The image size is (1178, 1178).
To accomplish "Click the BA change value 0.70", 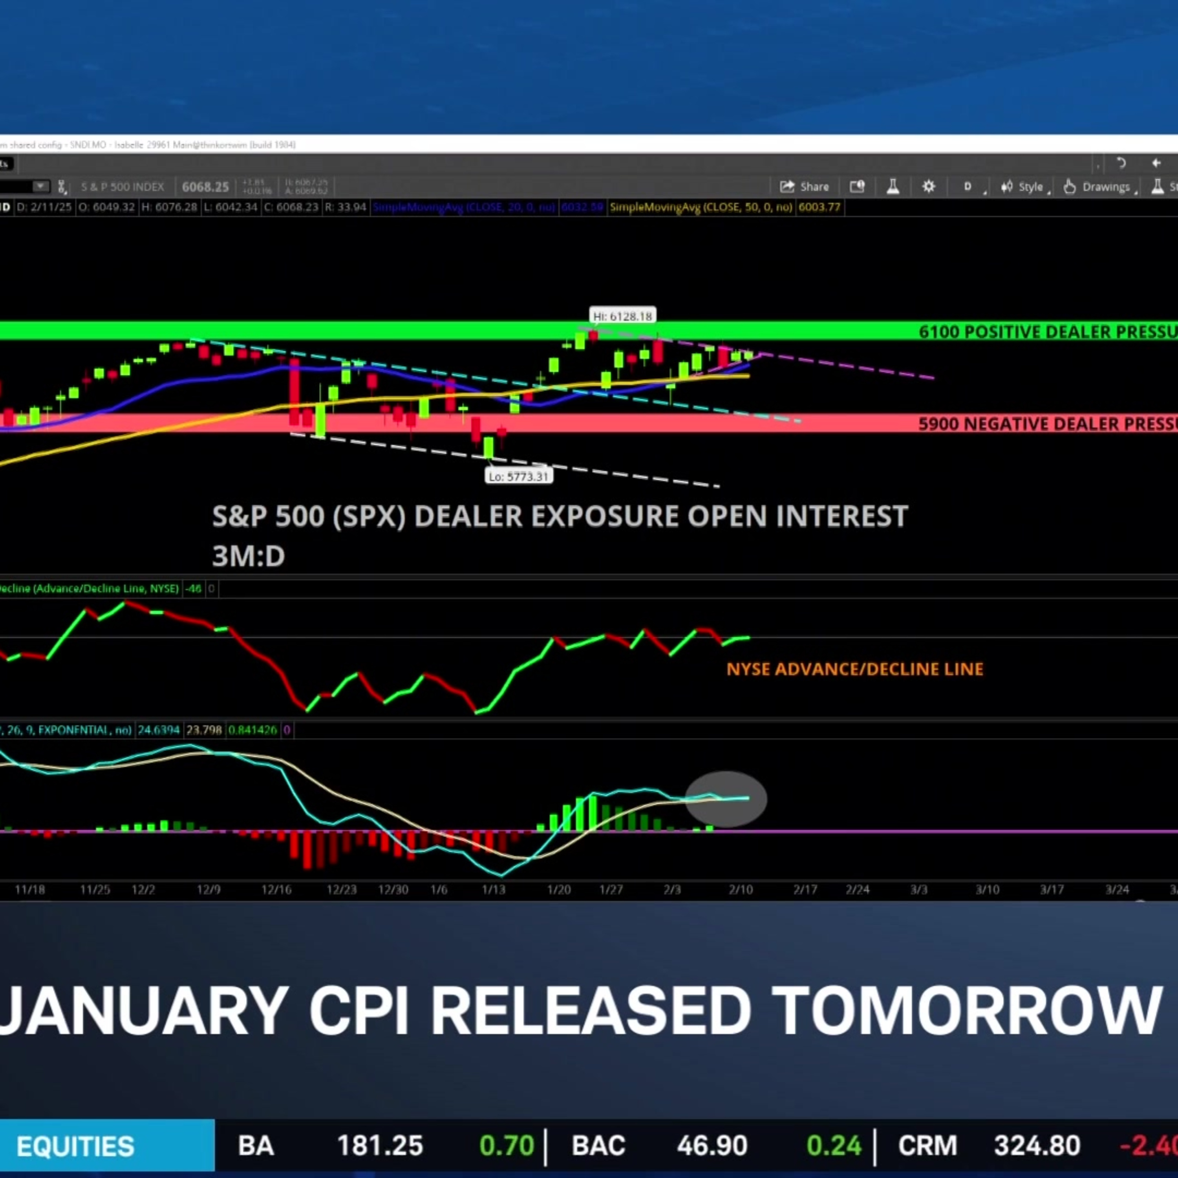I will pos(507,1146).
